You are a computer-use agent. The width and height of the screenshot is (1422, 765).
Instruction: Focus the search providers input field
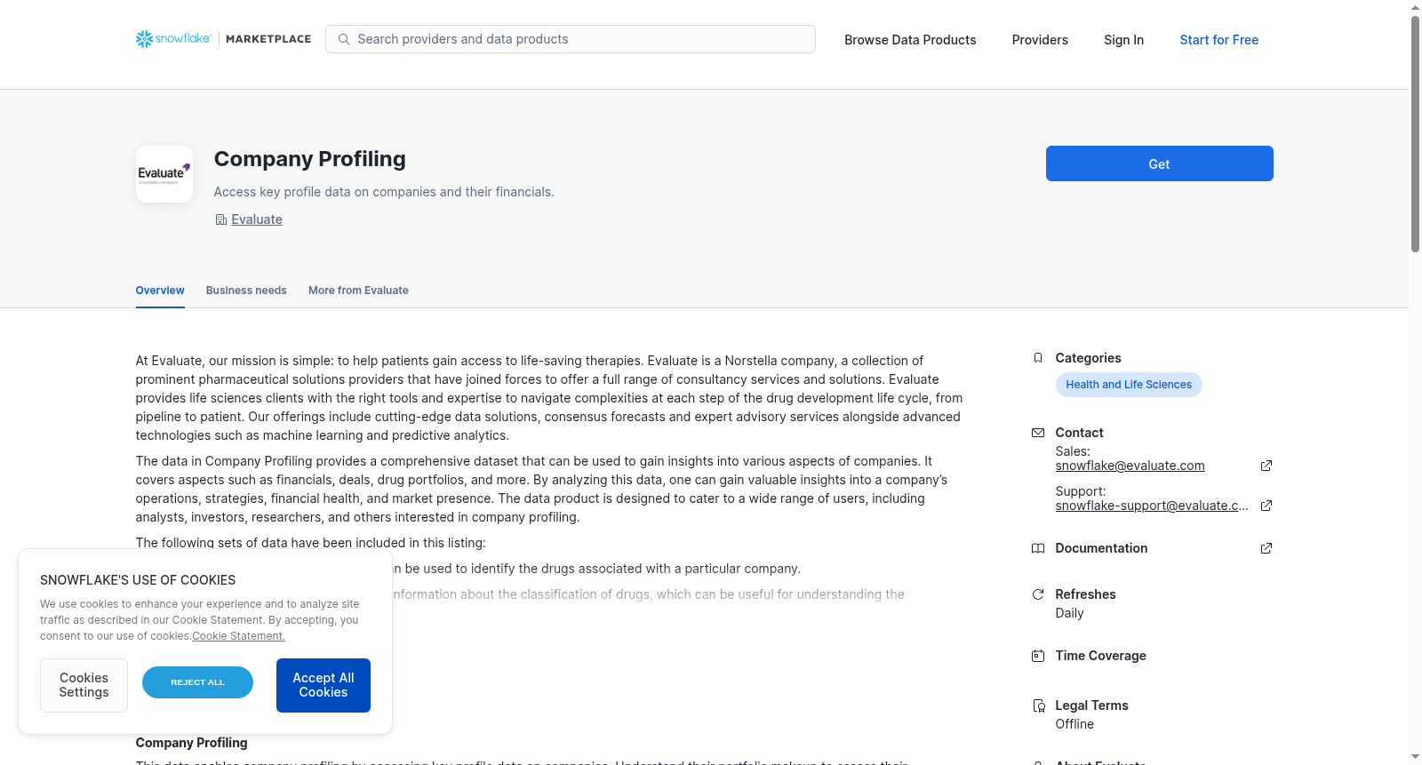571,39
